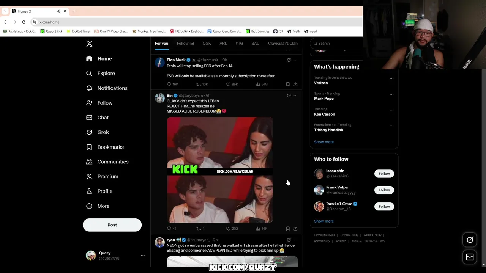Viewport: 486px width, 273px height.
Task: Open Quazy account options menu
Action: (143, 256)
